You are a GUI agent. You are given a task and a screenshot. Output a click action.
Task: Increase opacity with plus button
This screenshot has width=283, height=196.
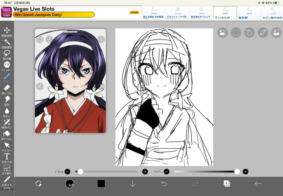tap(245, 172)
